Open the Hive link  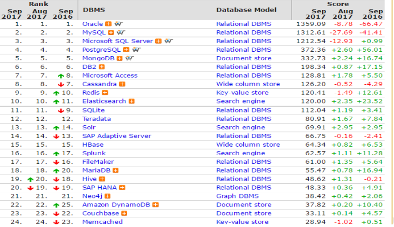[x=89, y=179]
